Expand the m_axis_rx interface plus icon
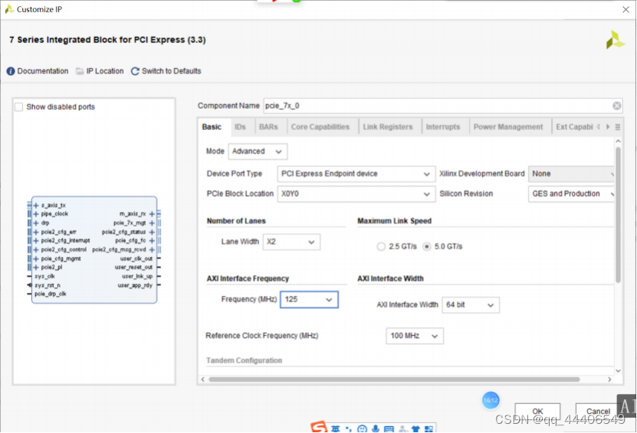Viewport: 637px width, 433px height. coord(152,214)
